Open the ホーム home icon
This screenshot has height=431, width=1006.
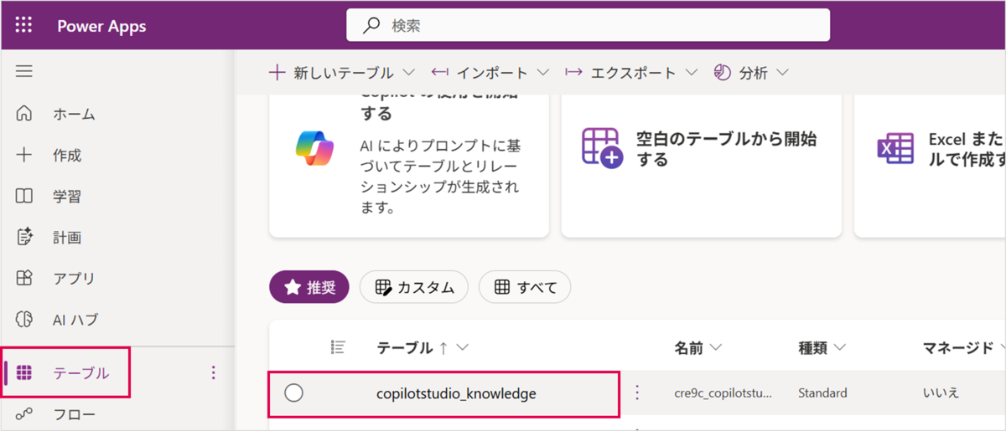[24, 114]
